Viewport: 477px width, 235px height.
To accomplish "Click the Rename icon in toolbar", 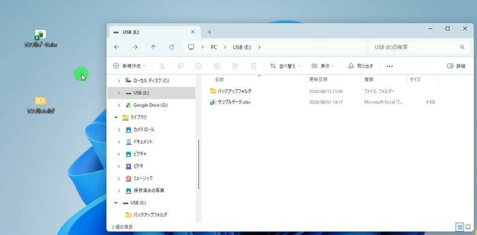I will [x=217, y=66].
